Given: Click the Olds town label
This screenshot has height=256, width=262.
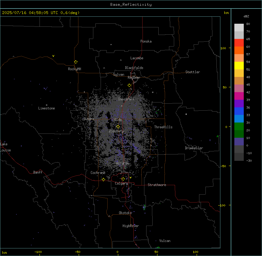Looking at the screenshot, I should [118, 120].
